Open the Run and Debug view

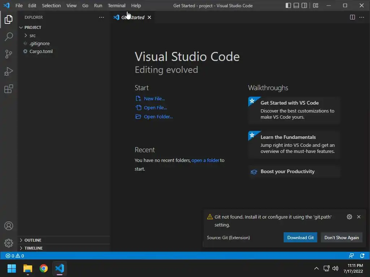[x=9, y=71]
